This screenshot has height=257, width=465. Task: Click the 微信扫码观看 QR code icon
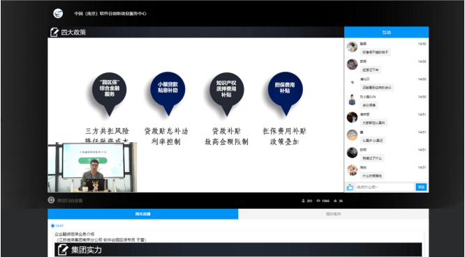pyautogui.click(x=51, y=200)
